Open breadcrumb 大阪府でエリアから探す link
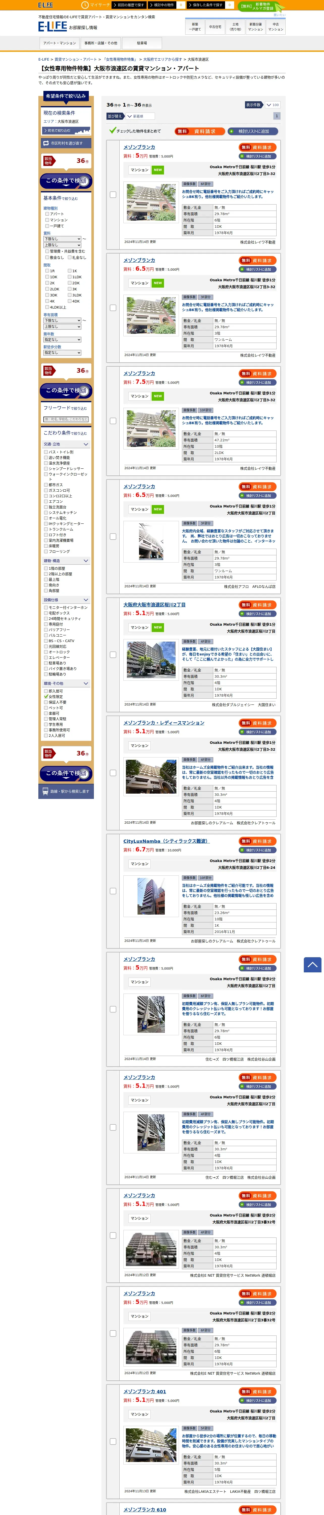 163,59
